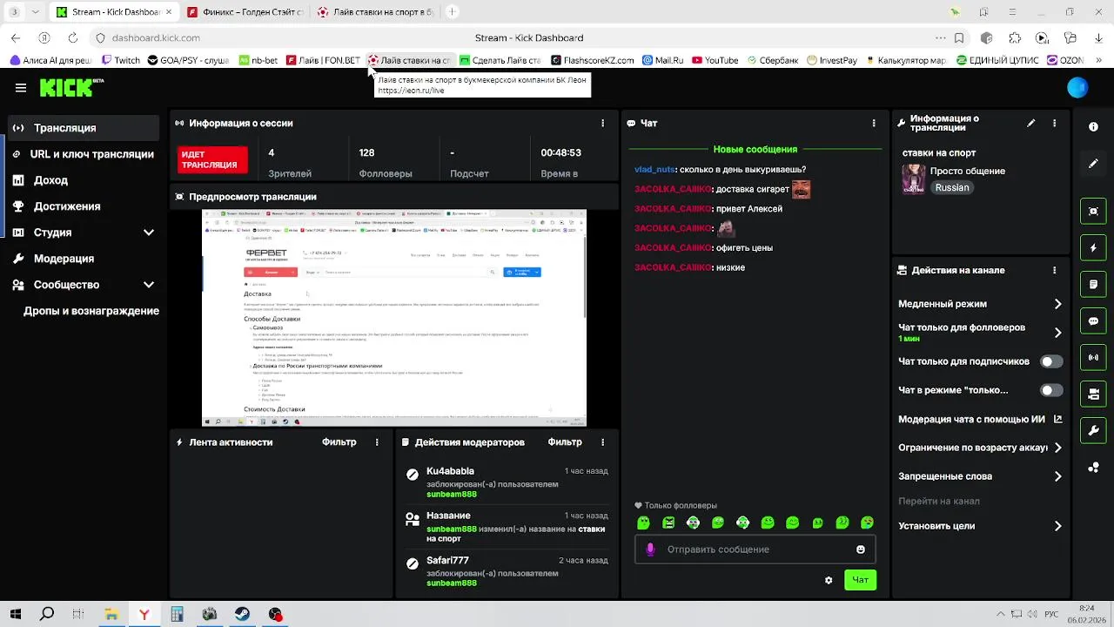
Task: Click the vlad_nuts username in chat
Action: 654,170
